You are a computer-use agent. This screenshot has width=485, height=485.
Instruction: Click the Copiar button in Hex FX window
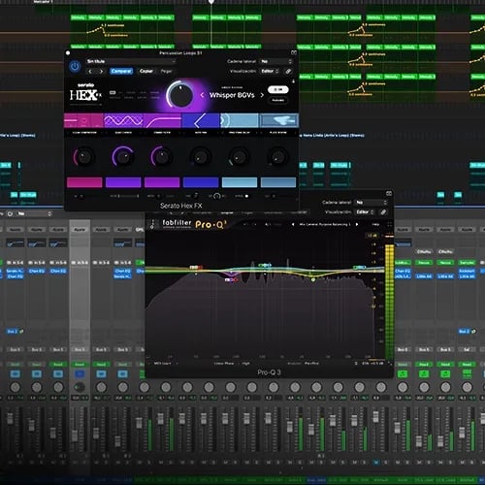(x=146, y=71)
